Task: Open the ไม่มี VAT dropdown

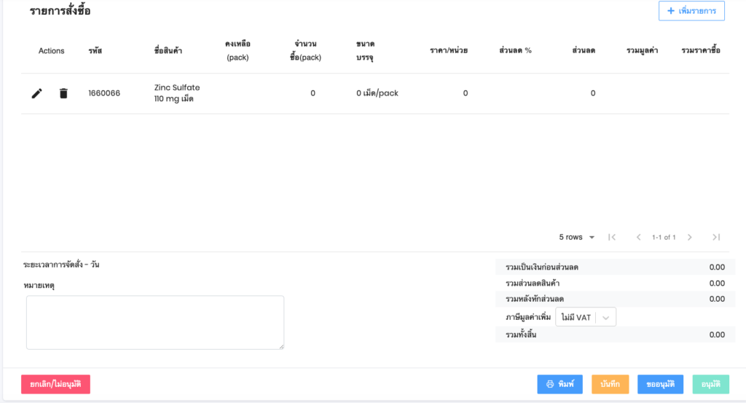Action: point(576,317)
